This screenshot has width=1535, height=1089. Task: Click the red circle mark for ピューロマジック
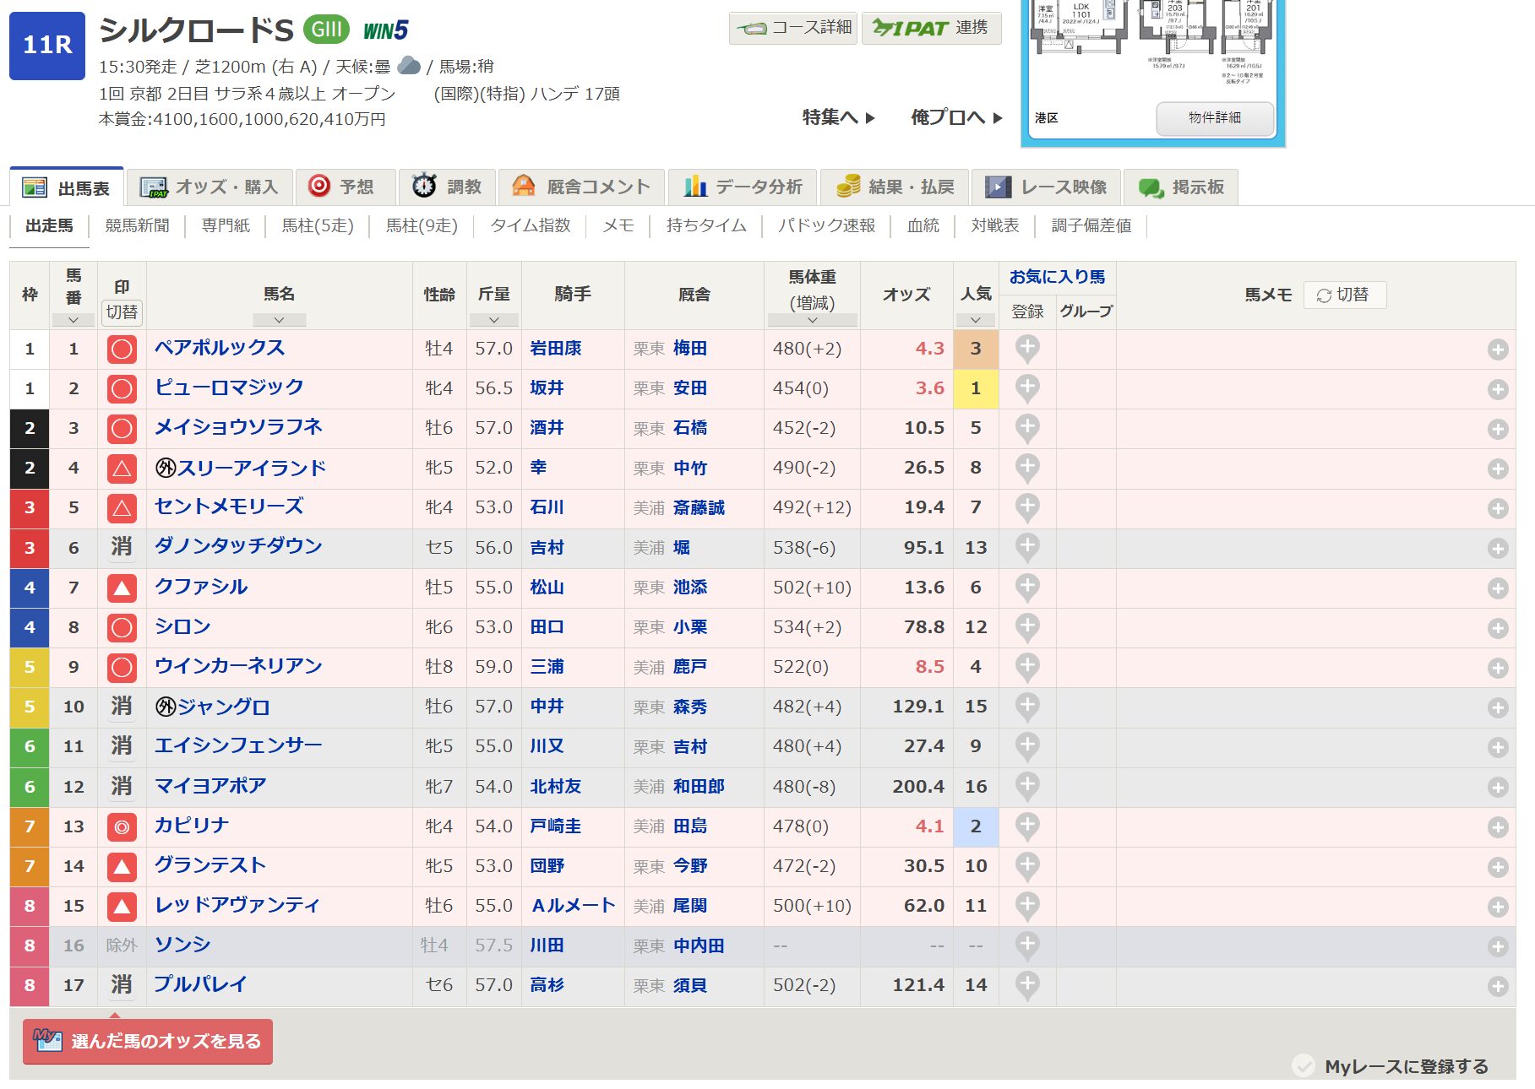point(122,388)
